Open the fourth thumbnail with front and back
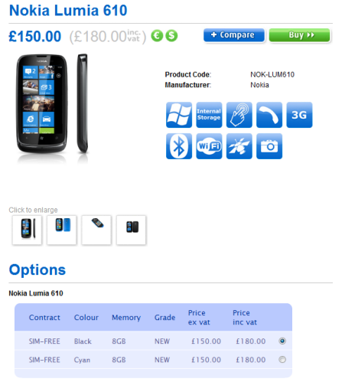Viewport: 342px width, 382px height. (x=131, y=230)
